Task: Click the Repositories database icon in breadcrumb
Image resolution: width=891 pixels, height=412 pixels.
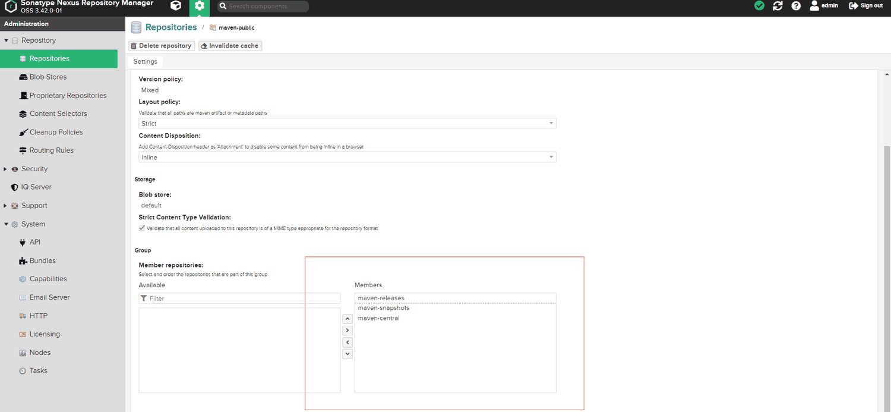Action: (137, 27)
